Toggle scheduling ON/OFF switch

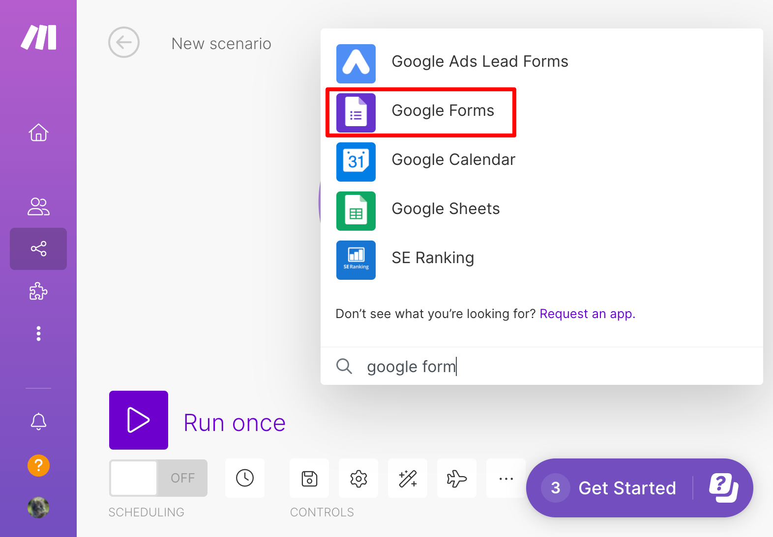pos(158,478)
